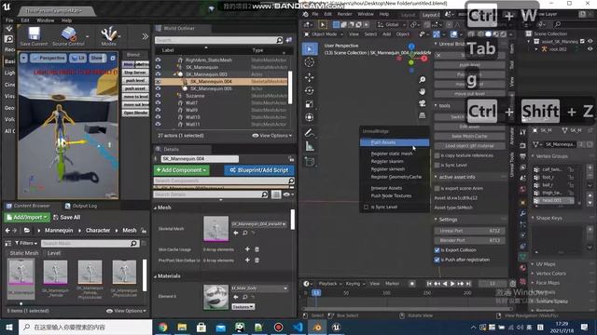
Task: Select Blender's Transform tool
Action: coord(310,117)
